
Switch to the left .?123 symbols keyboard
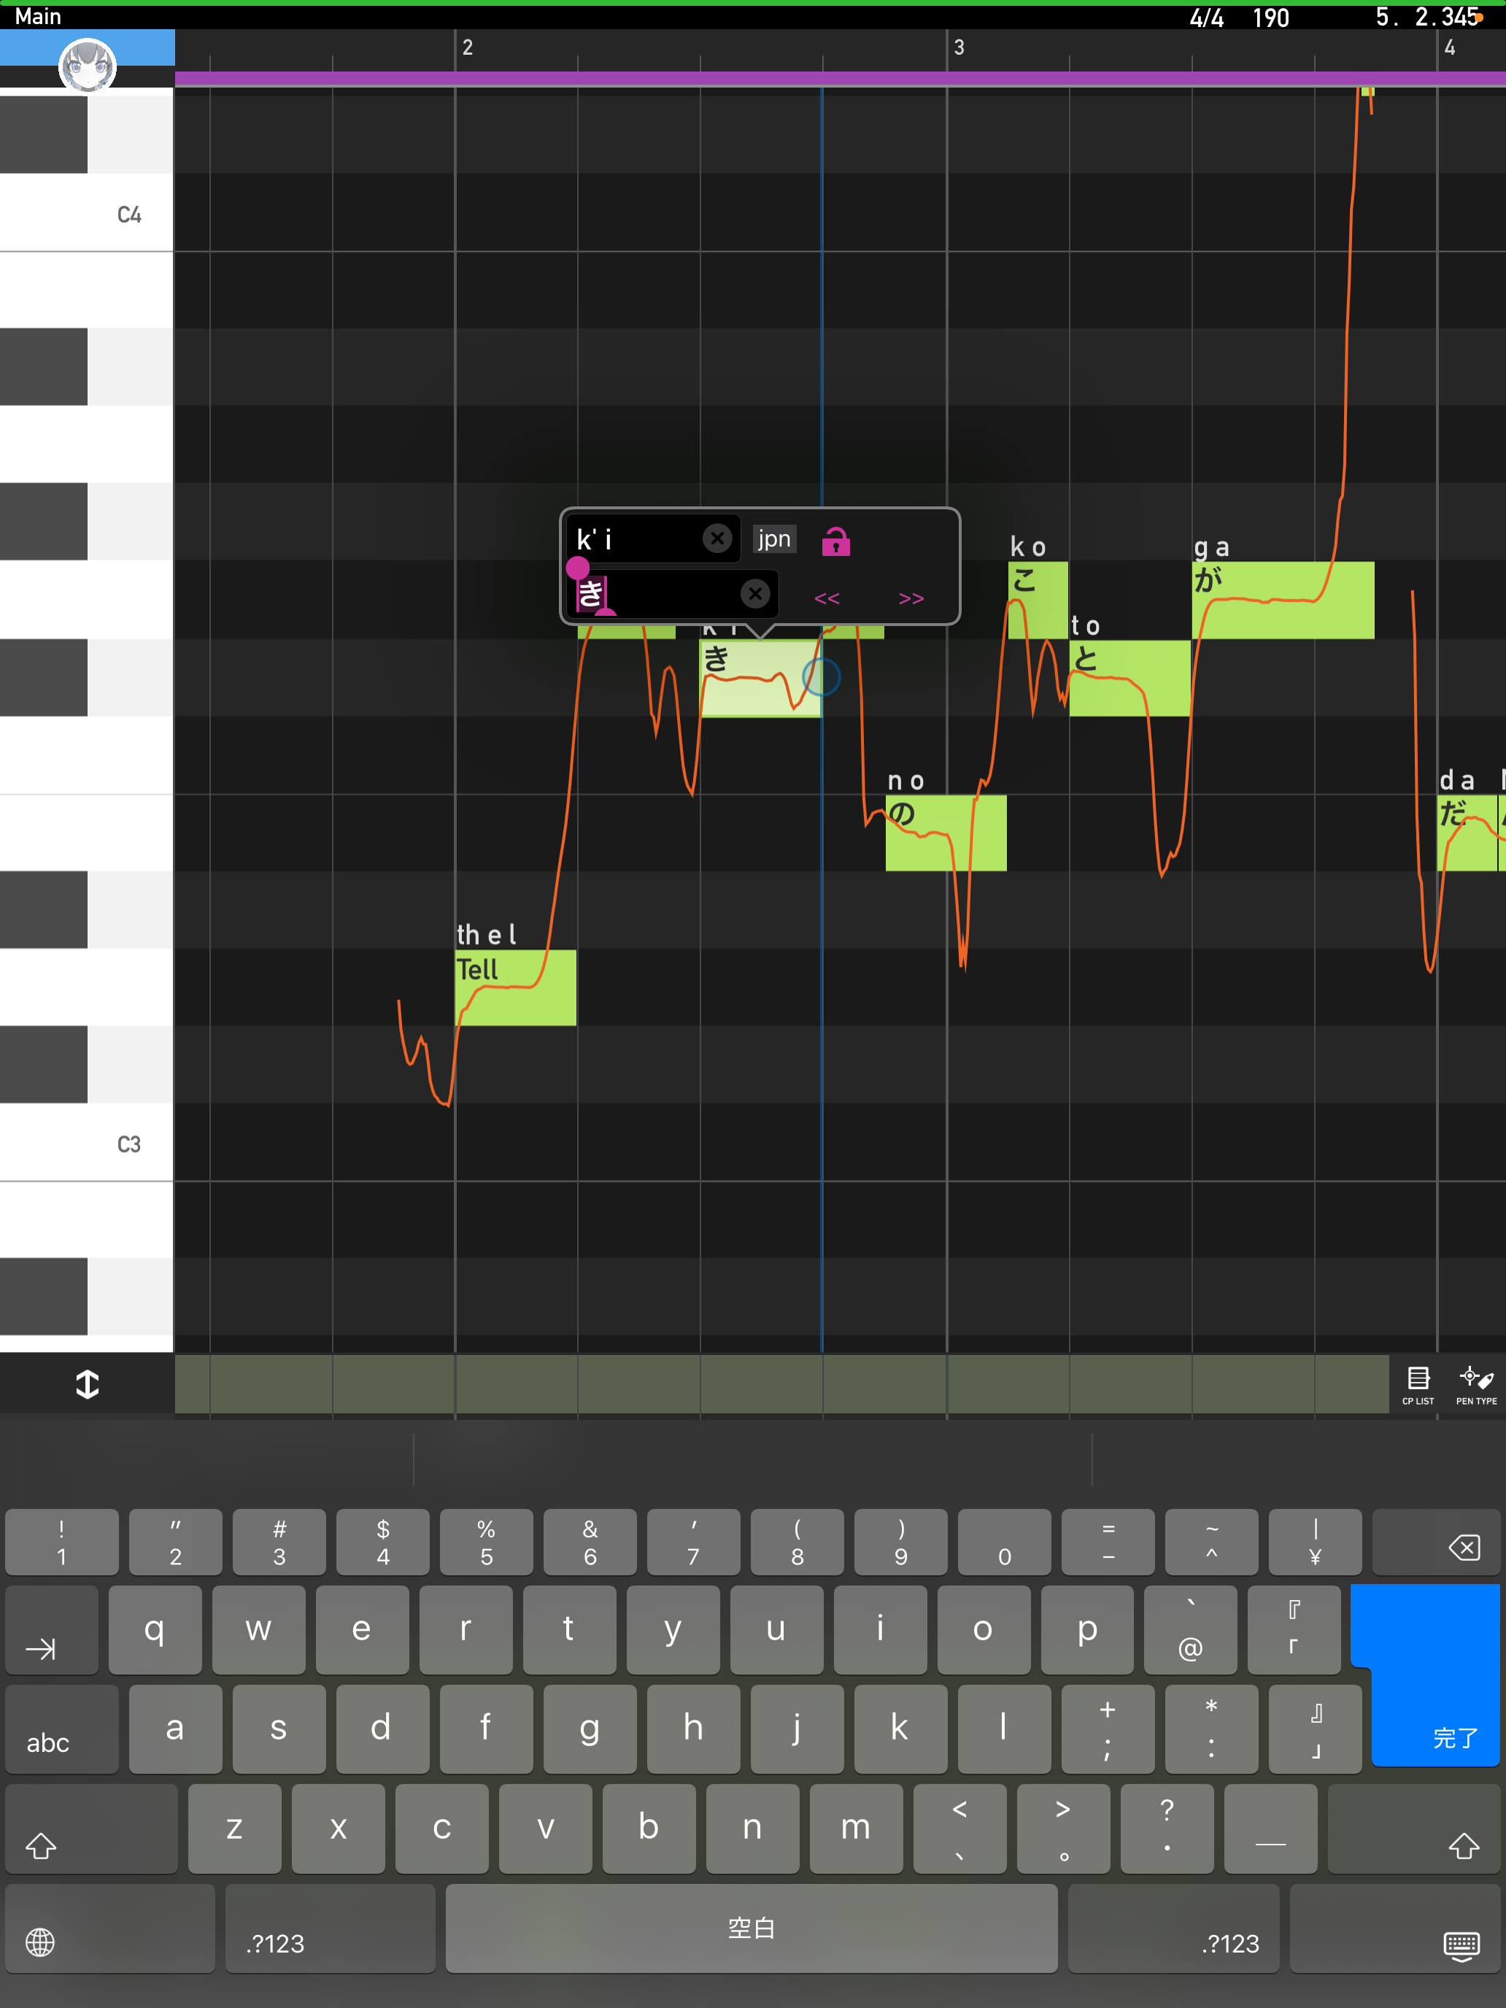pyautogui.click(x=275, y=1942)
